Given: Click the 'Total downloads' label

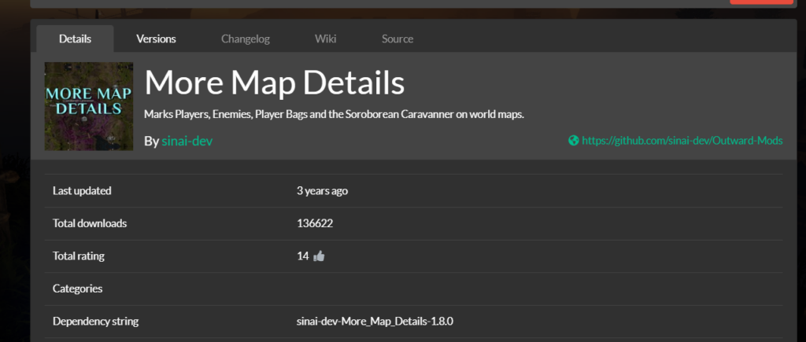Looking at the screenshot, I should tap(90, 223).
